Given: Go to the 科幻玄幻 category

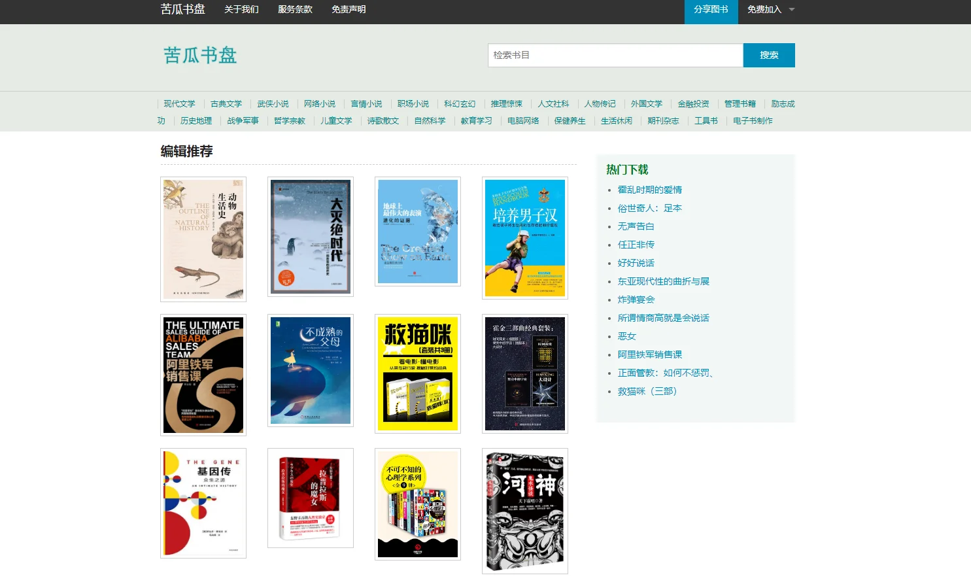Looking at the screenshot, I should pyautogui.click(x=460, y=104).
